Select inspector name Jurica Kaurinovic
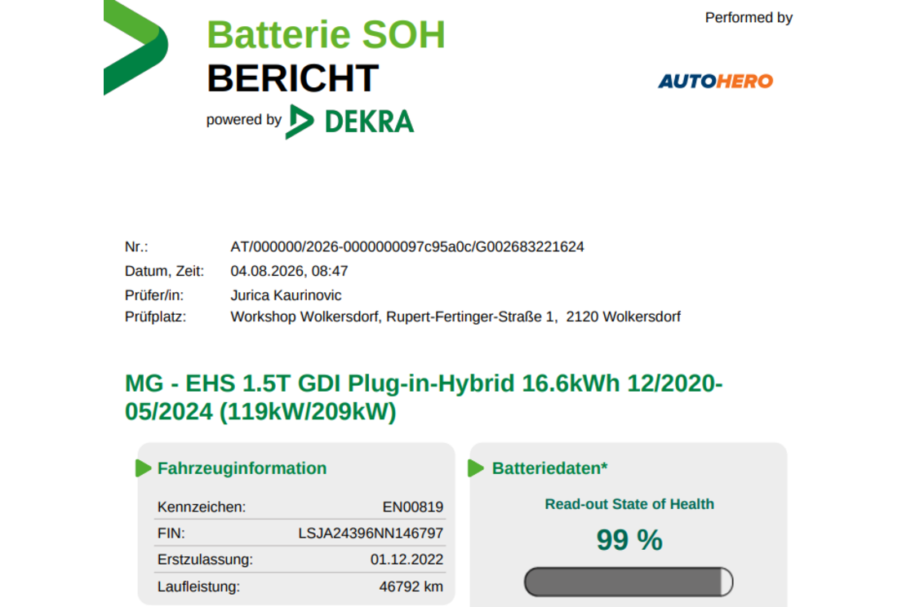The height and width of the screenshot is (607, 911). point(286,295)
